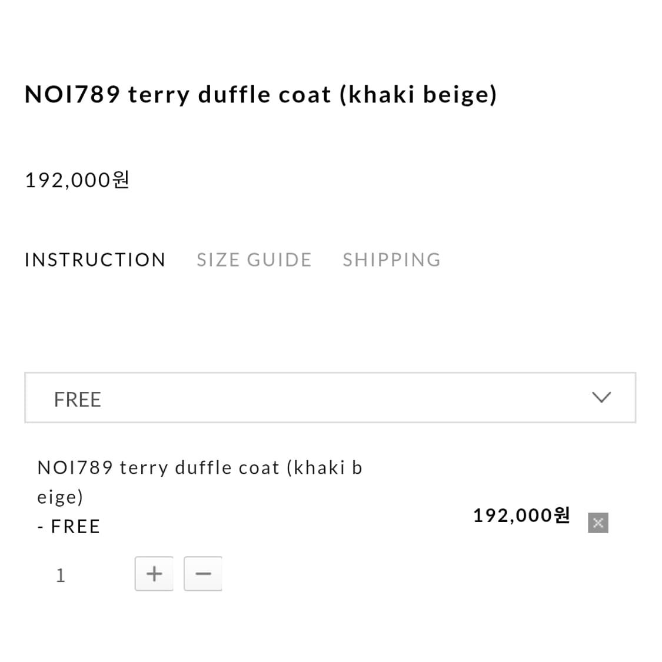Click the quantity field showing 1
This screenshot has height=662, width=662.
tap(61, 575)
